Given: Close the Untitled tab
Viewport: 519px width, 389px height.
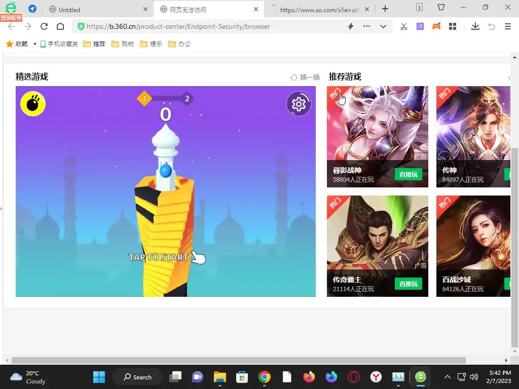Looking at the screenshot, I should pos(145,9).
